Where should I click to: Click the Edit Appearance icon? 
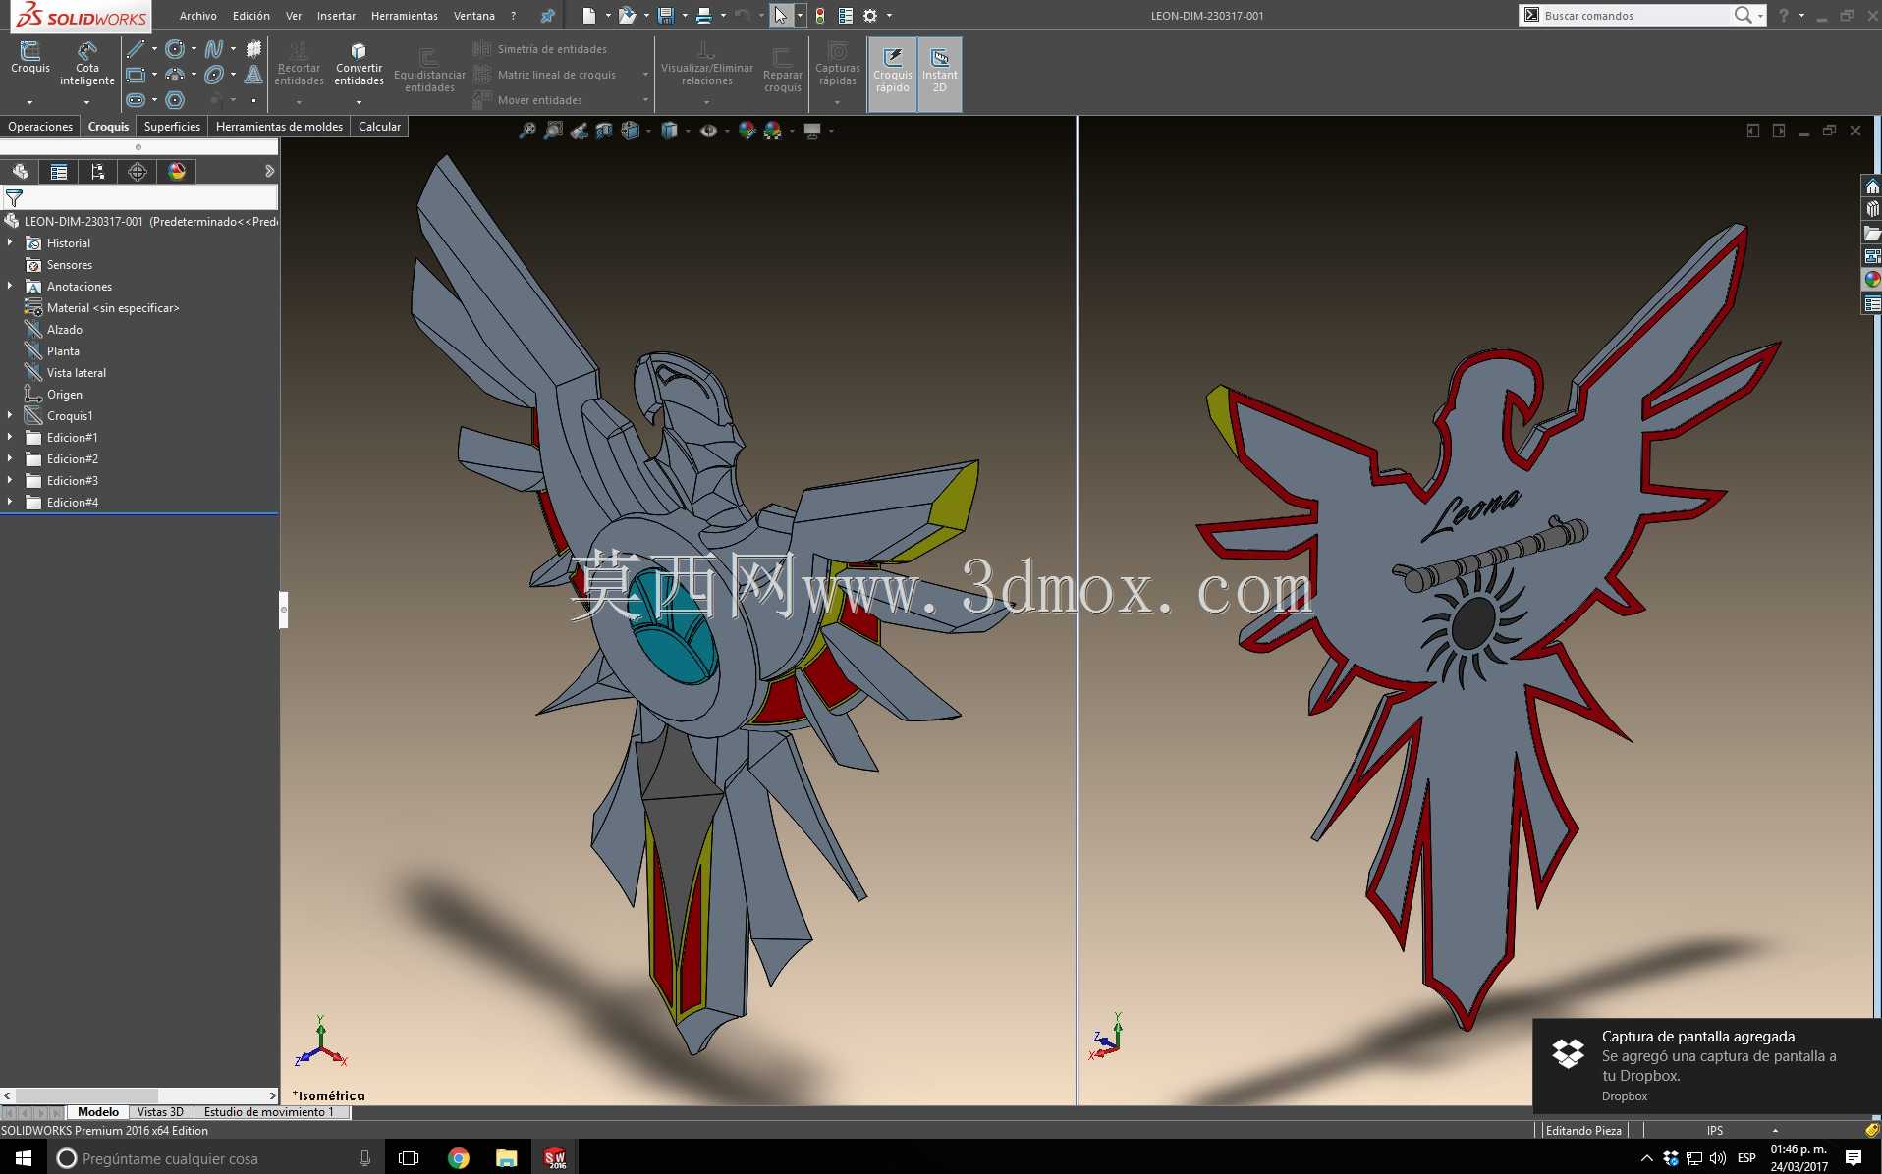pos(747,131)
